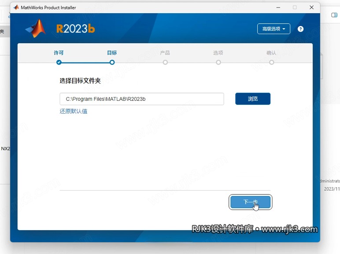Click the MATLAB logo in the title bar
Image resolution: width=340 pixels, height=254 pixels.
click(16, 7)
